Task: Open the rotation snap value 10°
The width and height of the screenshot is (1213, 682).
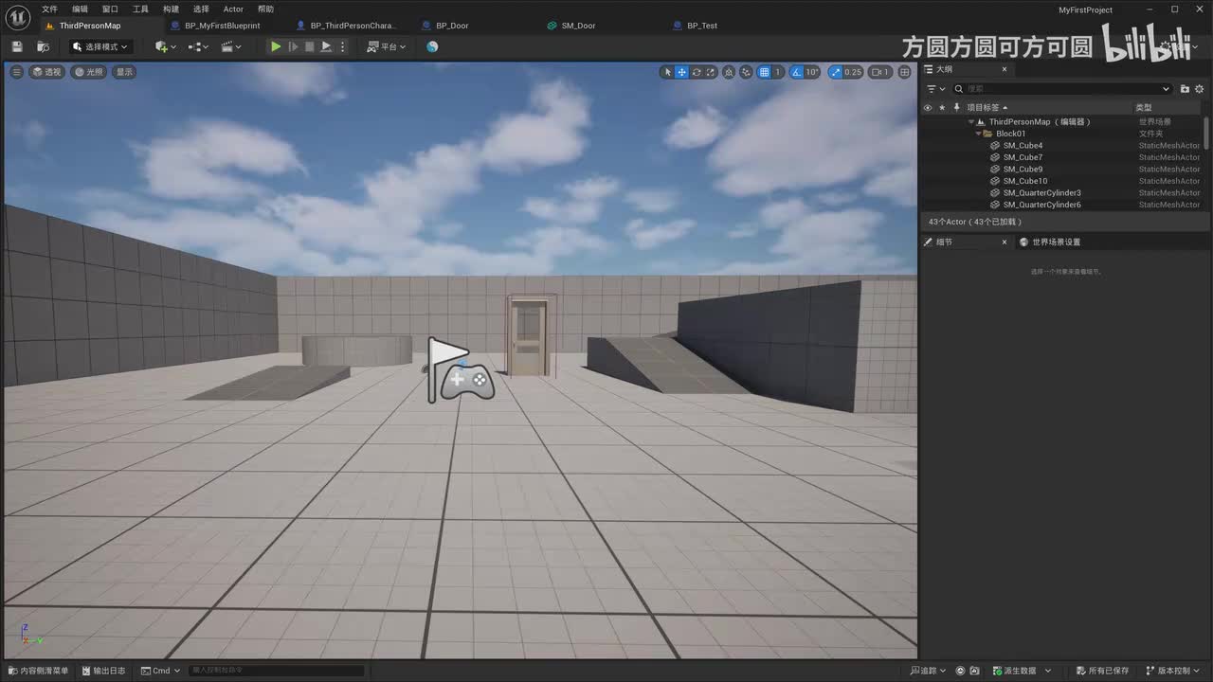Action: click(812, 72)
